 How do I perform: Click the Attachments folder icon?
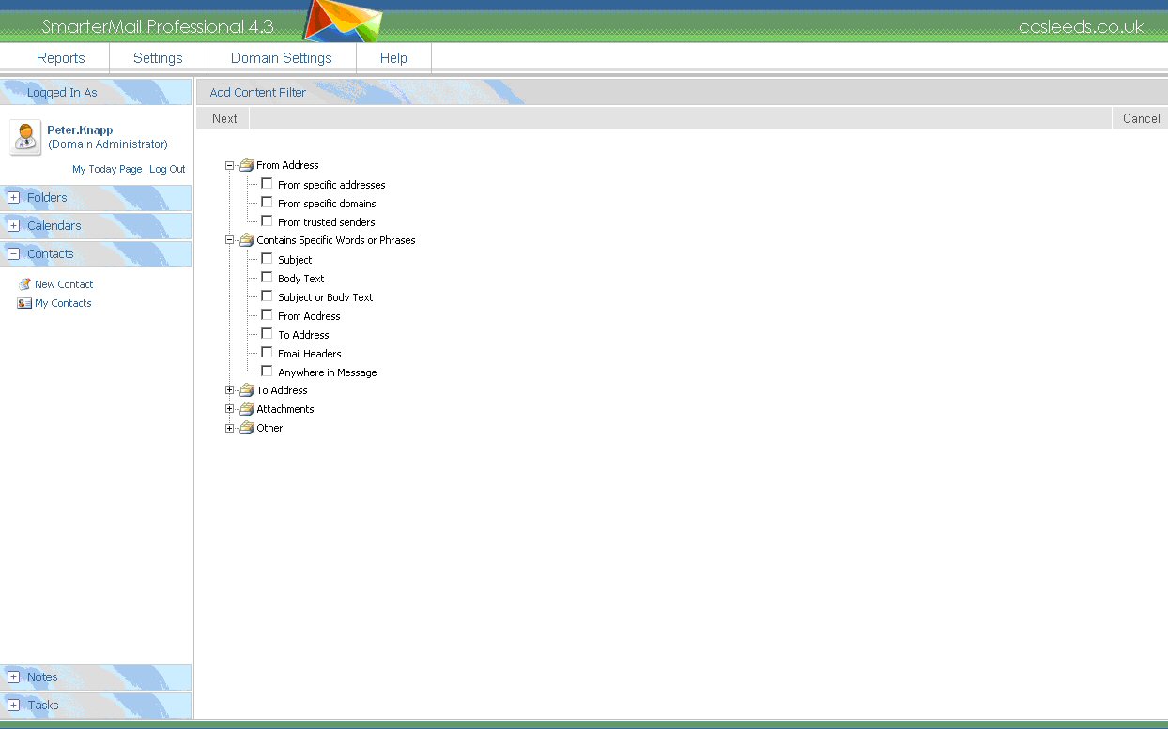(x=247, y=409)
